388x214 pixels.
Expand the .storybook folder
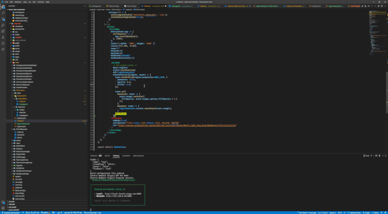click(x=19, y=26)
